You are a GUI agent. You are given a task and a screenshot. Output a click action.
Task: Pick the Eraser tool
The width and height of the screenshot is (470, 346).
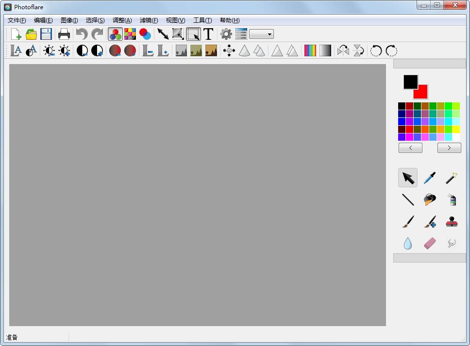pos(429,243)
